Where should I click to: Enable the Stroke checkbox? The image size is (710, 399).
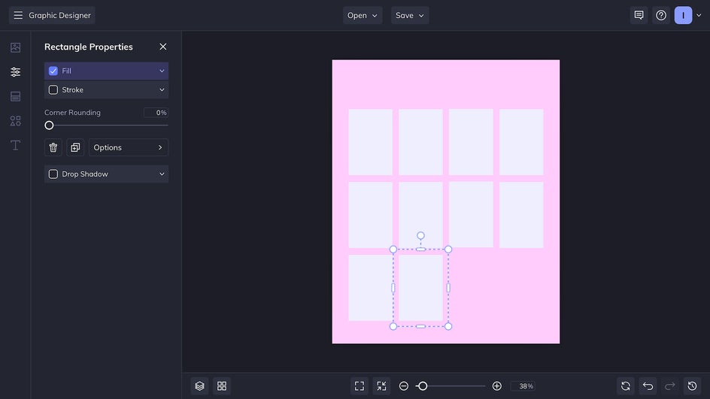pyautogui.click(x=53, y=90)
